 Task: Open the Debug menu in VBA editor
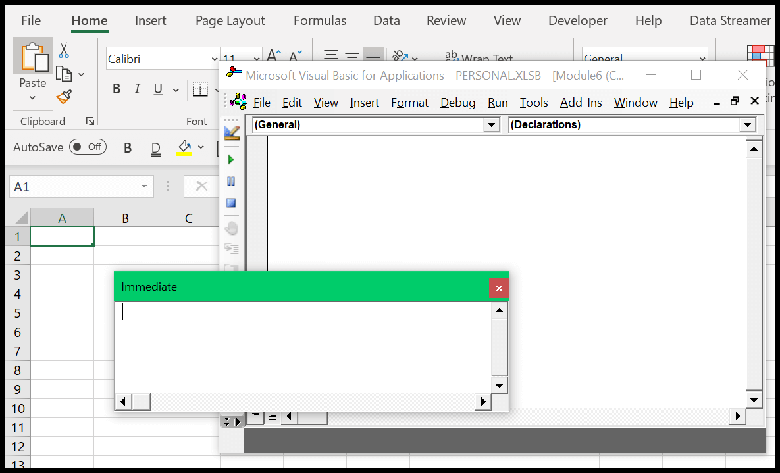pos(458,103)
